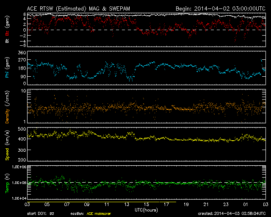Click the blue Phi (gsm) axis label
This screenshot has height=217, width=271.
6,68
